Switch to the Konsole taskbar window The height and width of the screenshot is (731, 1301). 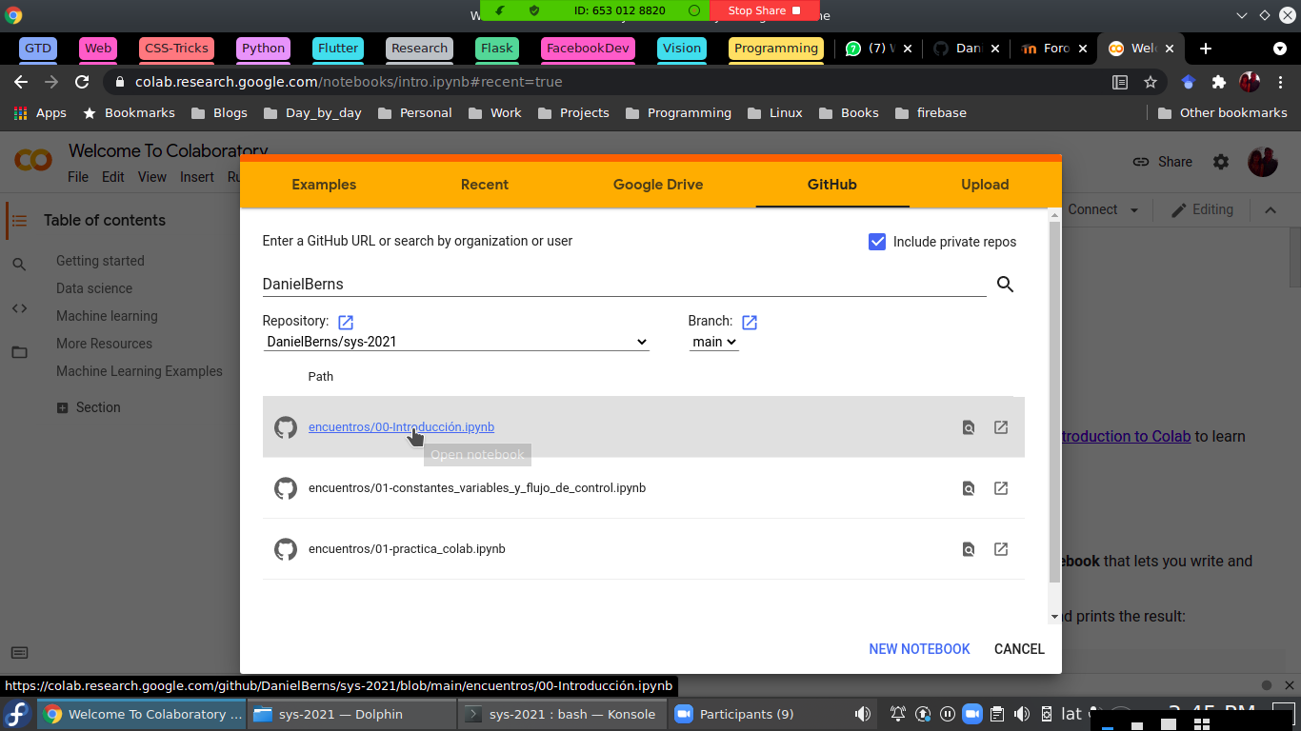coord(561,714)
